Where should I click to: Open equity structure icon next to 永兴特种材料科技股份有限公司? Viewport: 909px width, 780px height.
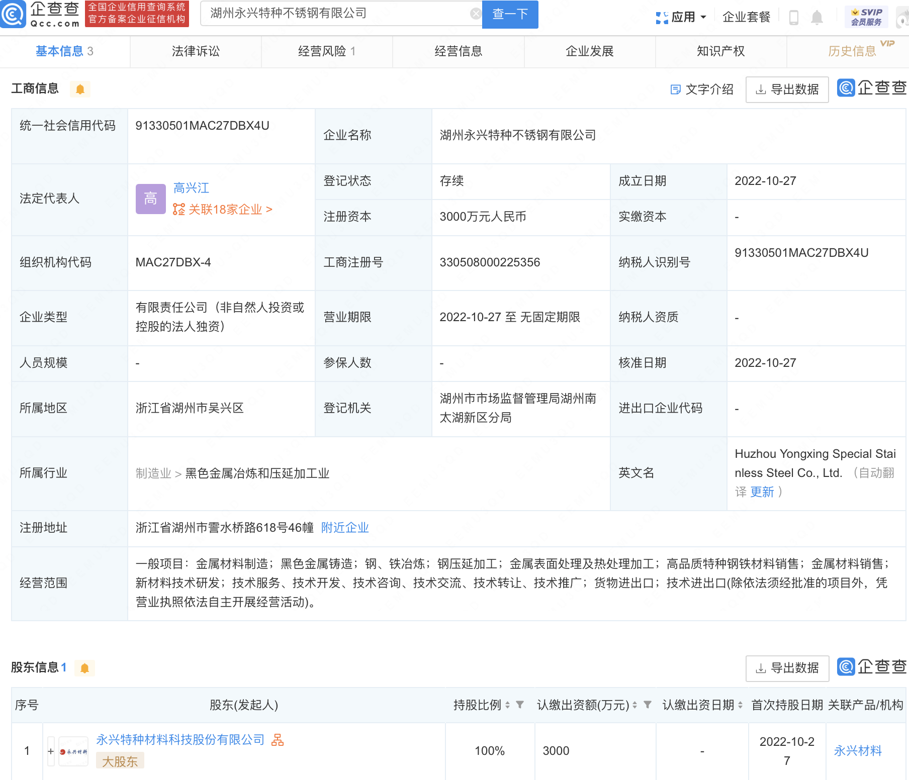(278, 740)
